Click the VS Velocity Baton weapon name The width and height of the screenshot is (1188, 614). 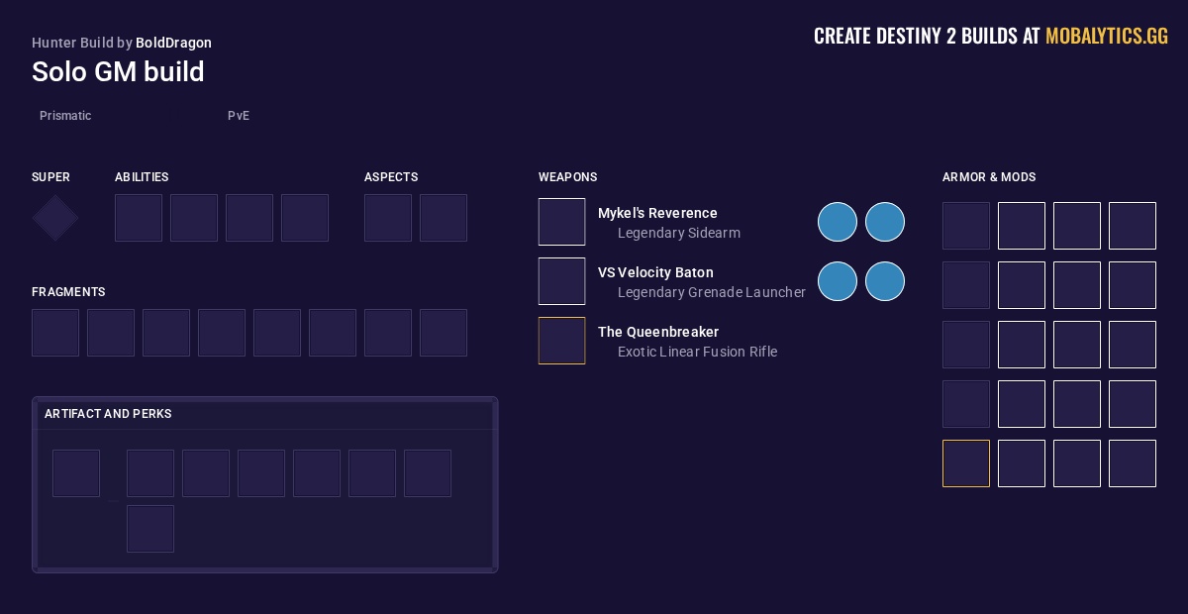pyautogui.click(x=655, y=272)
